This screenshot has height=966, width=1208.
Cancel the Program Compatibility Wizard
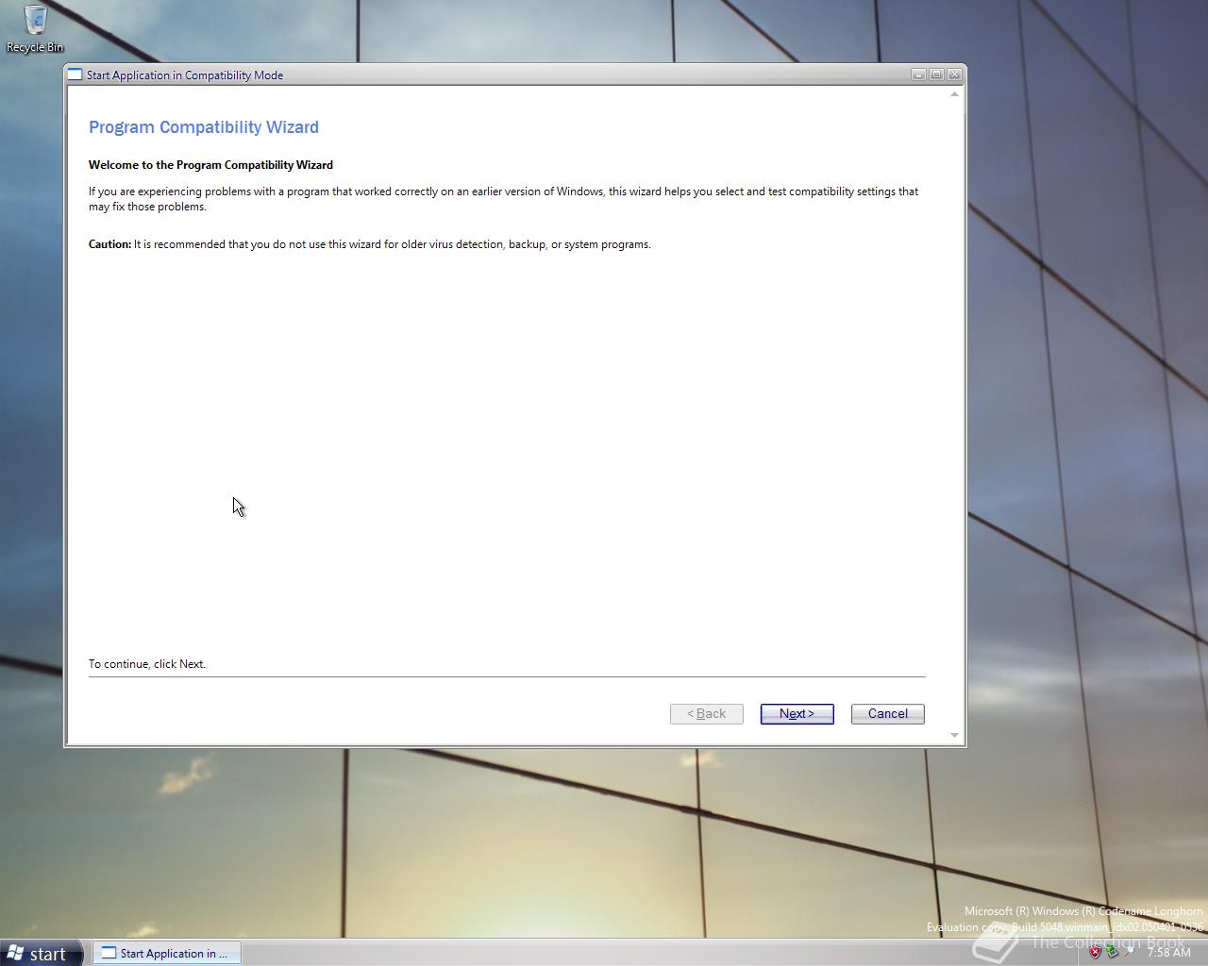(x=887, y=714)
